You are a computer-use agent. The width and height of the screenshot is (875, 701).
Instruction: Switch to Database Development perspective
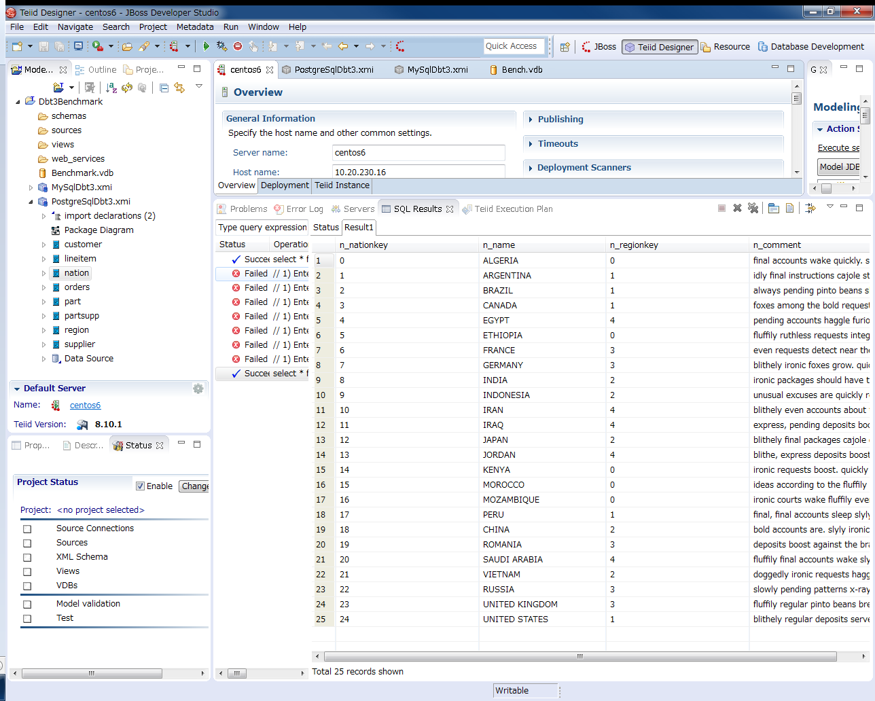coord(811,47)
